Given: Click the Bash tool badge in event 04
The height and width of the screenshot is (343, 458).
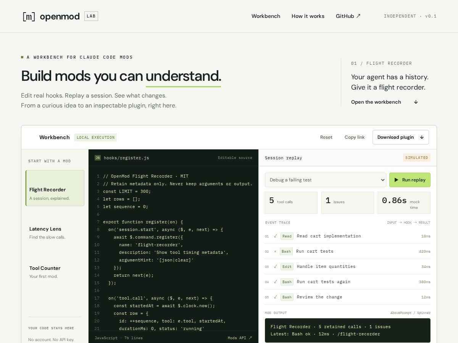Looking at the screenshot, I should pos(287,282).
